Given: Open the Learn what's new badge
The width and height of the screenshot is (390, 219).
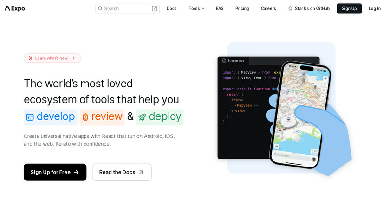Looking at the screenshot, I should 52,58.
